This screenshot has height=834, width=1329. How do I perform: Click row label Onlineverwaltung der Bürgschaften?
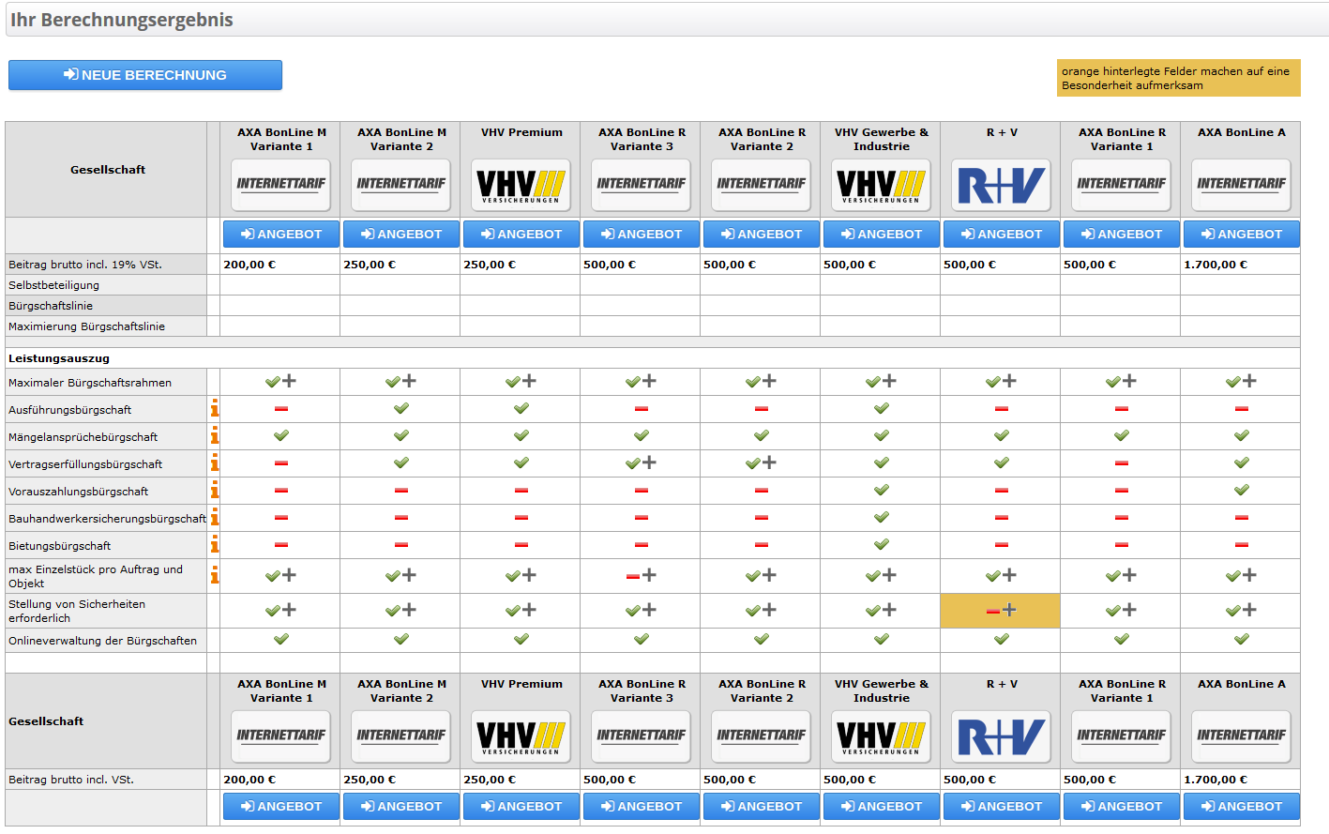tap(103, 641)
